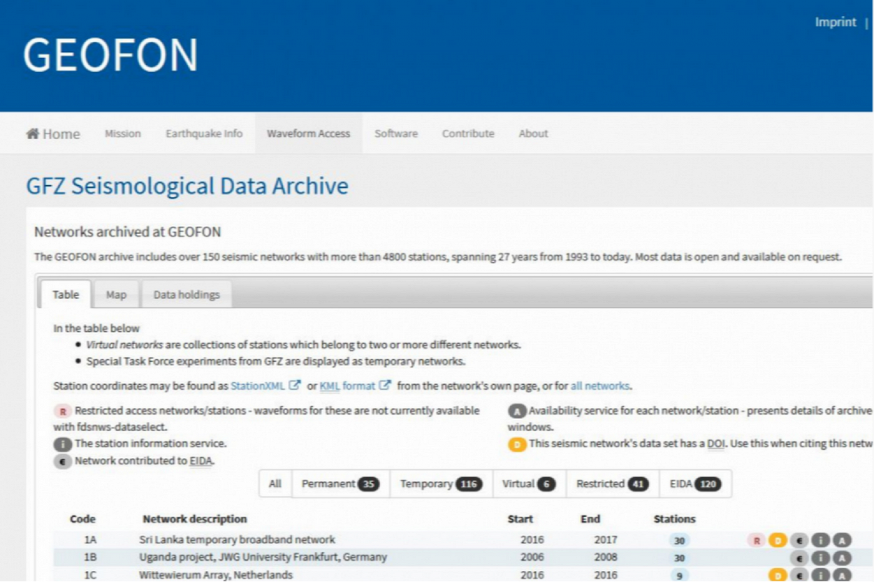Image resolution: width=874 pixels, height=582 pixels.
Task: Click the availability A icon for Sri Lanka network
Action: (842, 541)
